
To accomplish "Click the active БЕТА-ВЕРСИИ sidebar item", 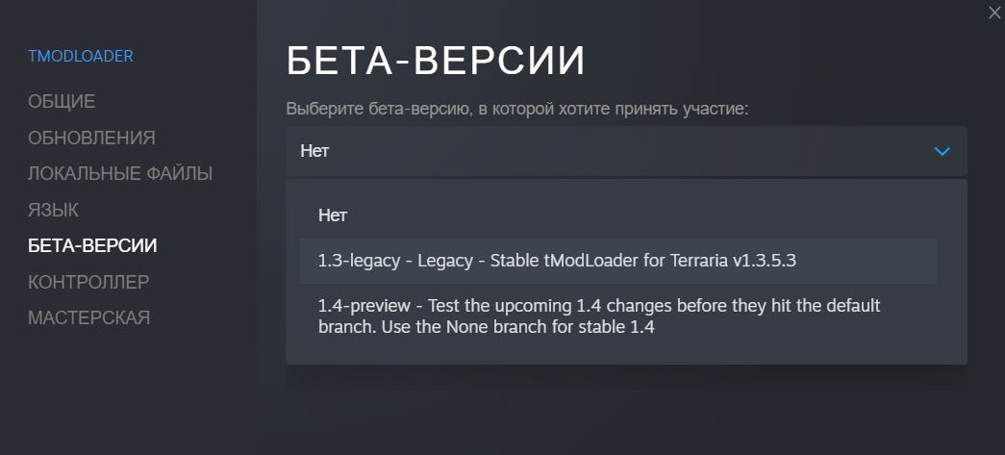I will (92, 245).
